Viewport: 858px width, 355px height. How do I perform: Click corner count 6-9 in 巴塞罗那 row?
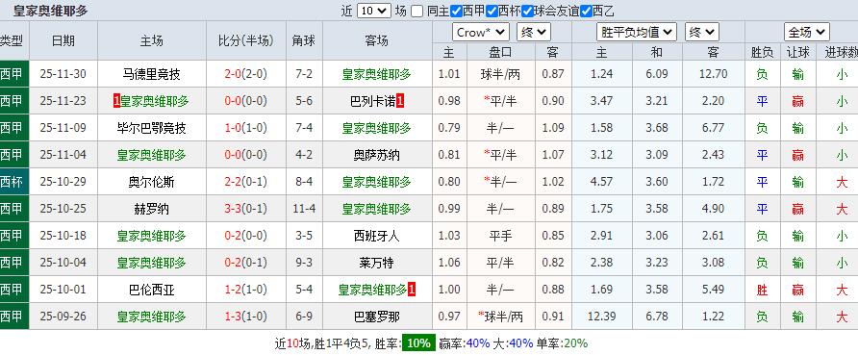click(304, 317)
